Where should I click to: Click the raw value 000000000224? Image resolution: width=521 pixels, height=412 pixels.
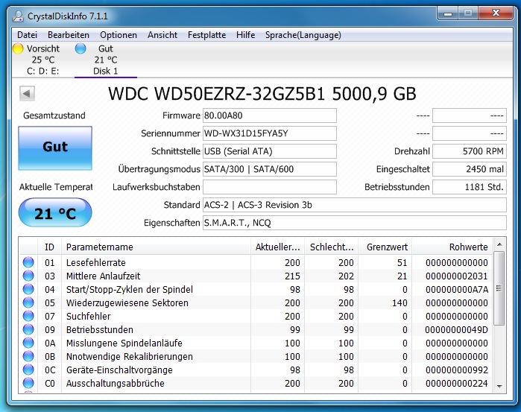coord(457,383)
